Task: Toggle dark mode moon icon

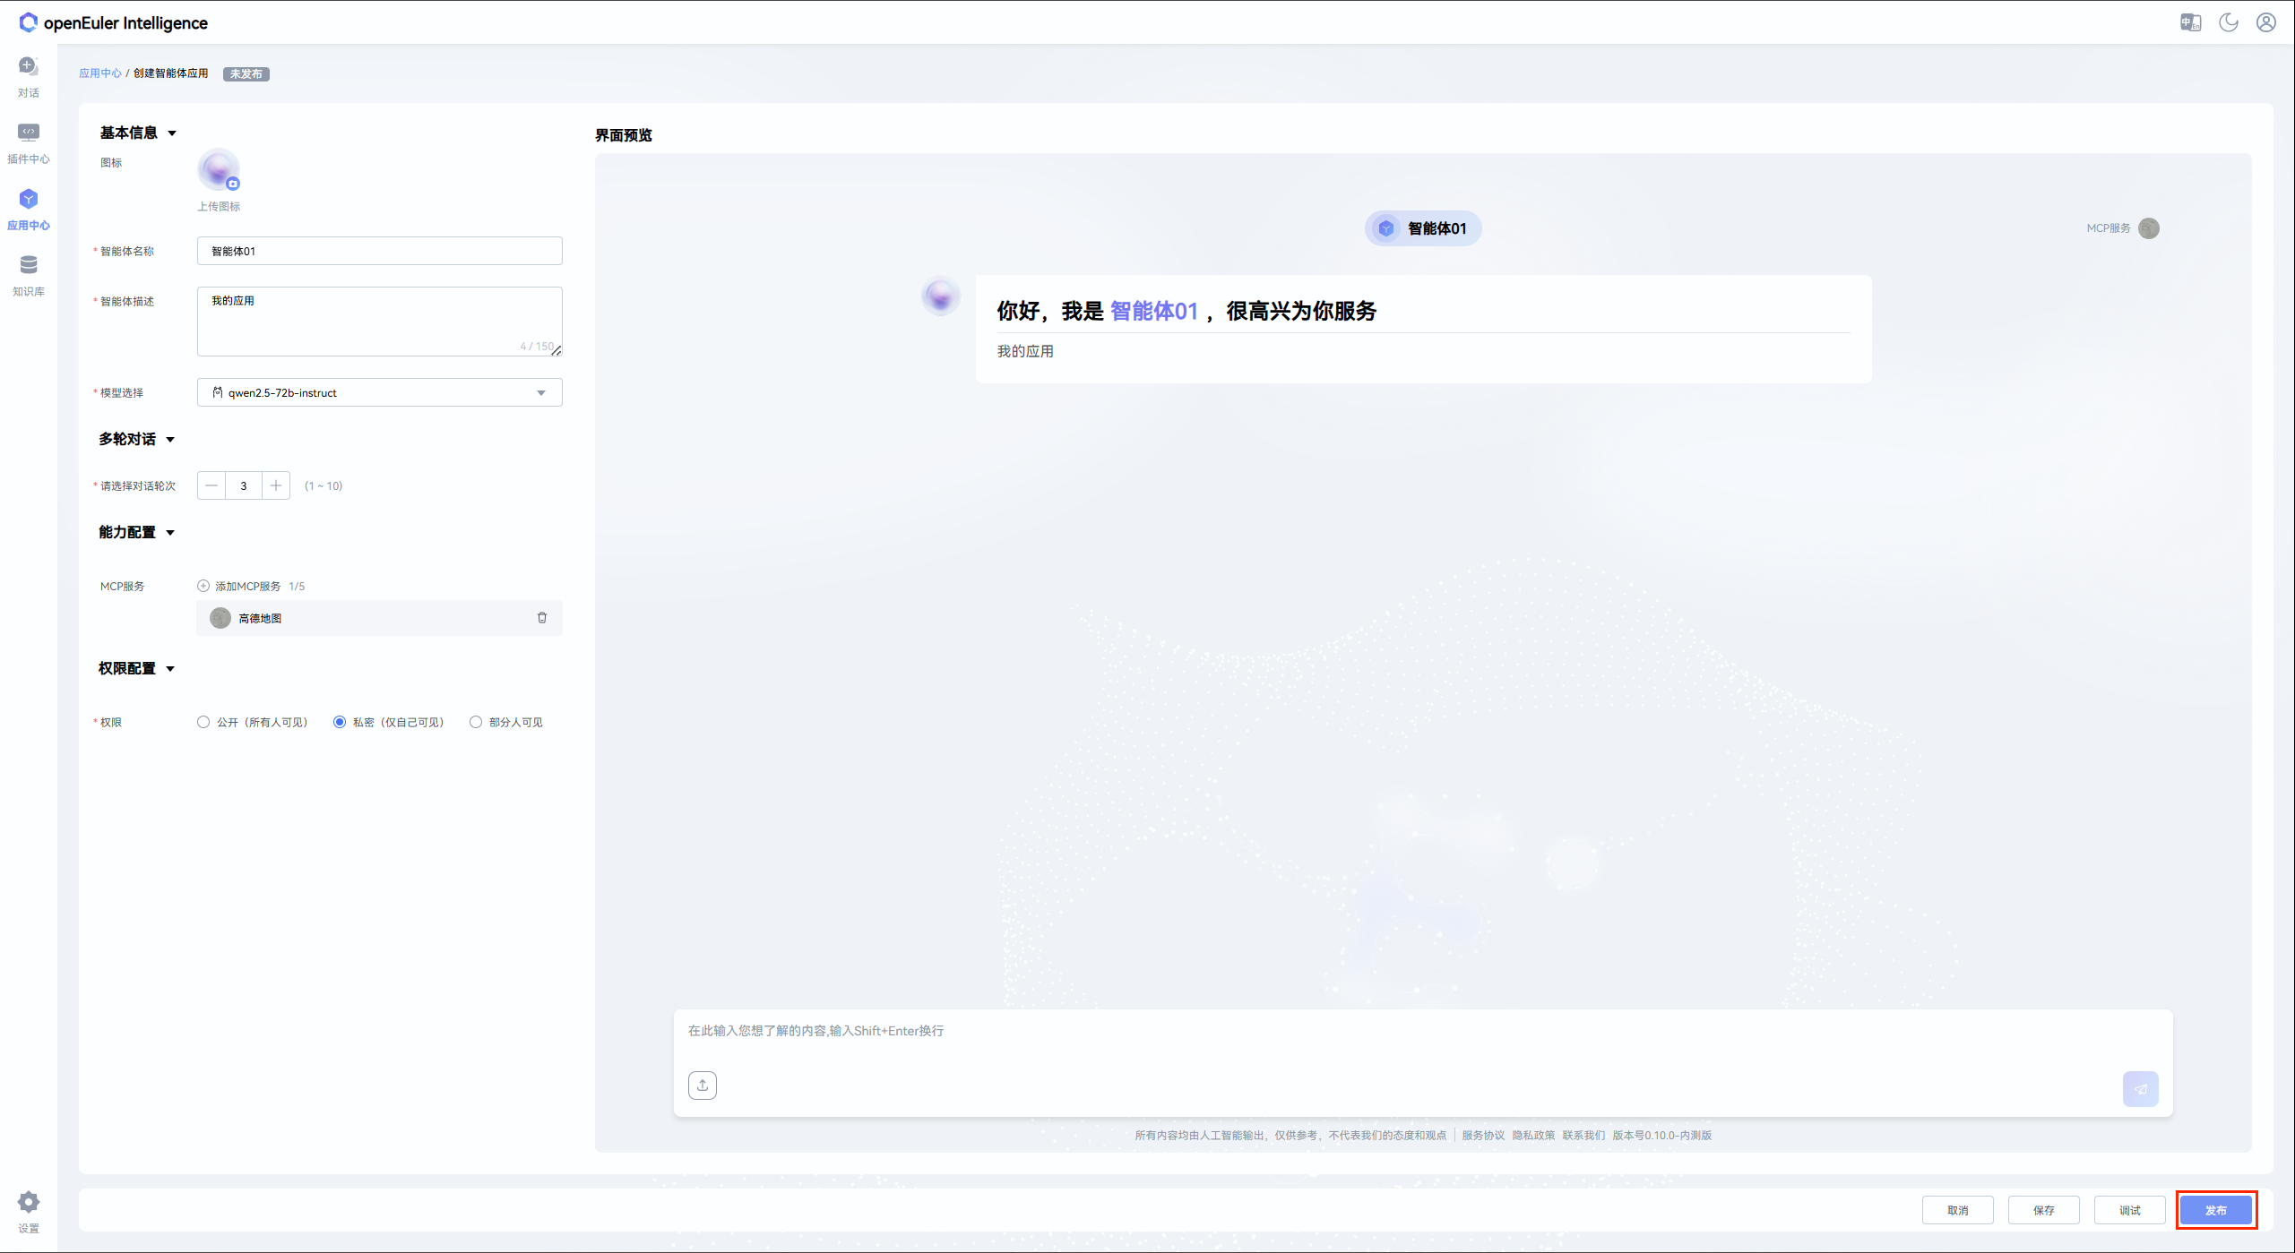Action: [2229, 22]
